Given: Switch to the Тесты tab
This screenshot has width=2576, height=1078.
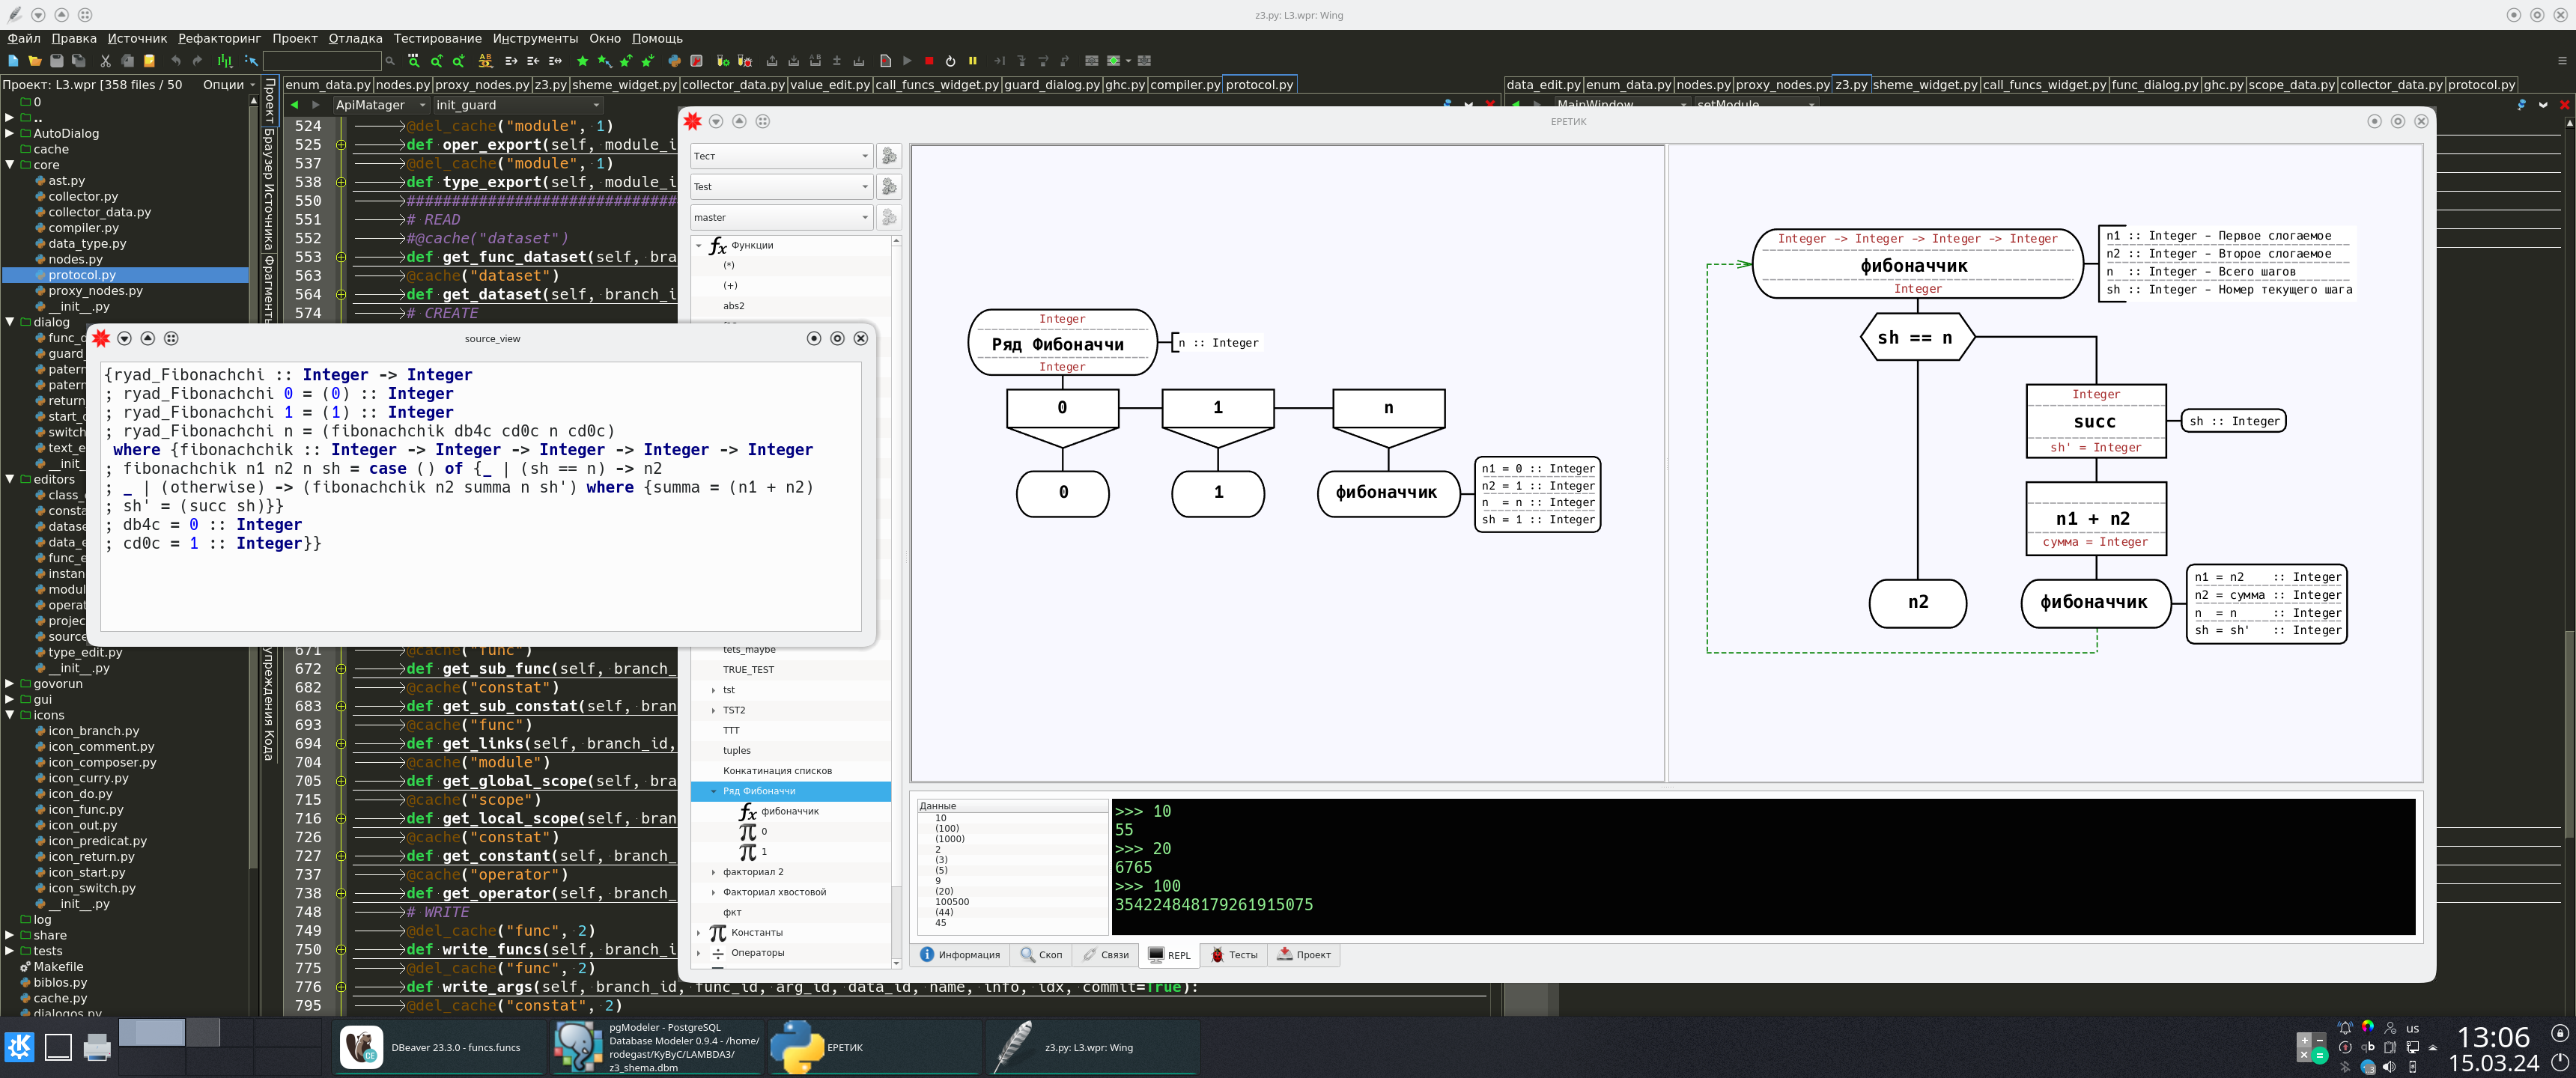Looking at the screenshot, I should (x=1234, y=955).
